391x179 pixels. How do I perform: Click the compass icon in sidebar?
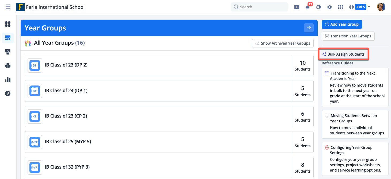pyautogui.click(x=8, y=94)
